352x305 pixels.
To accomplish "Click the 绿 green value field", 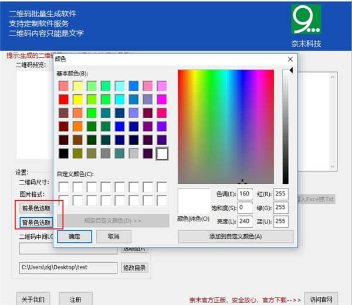I will [280, 207].
